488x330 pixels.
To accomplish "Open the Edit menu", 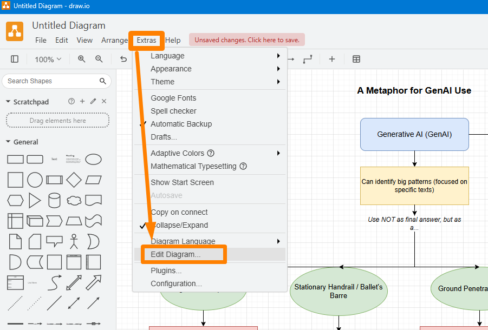I will [62, 41].
